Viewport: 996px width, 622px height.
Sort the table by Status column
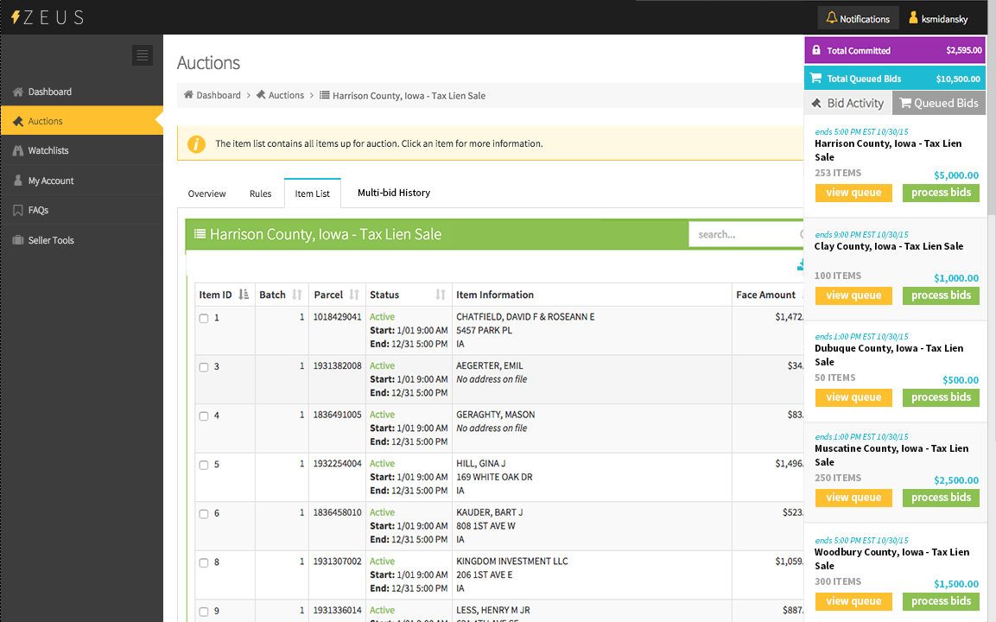click(x=441, y=295)
